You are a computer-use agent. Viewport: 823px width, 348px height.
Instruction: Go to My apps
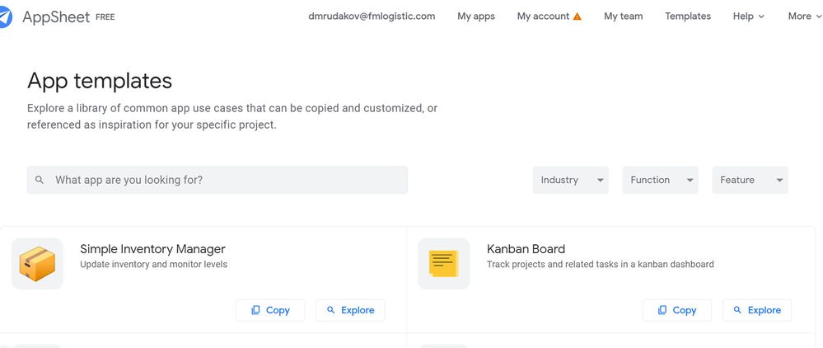point(476,16)
